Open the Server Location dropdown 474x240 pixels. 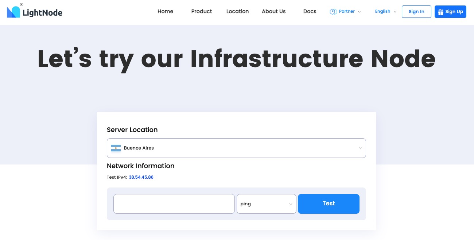click(x=236, y=148)
